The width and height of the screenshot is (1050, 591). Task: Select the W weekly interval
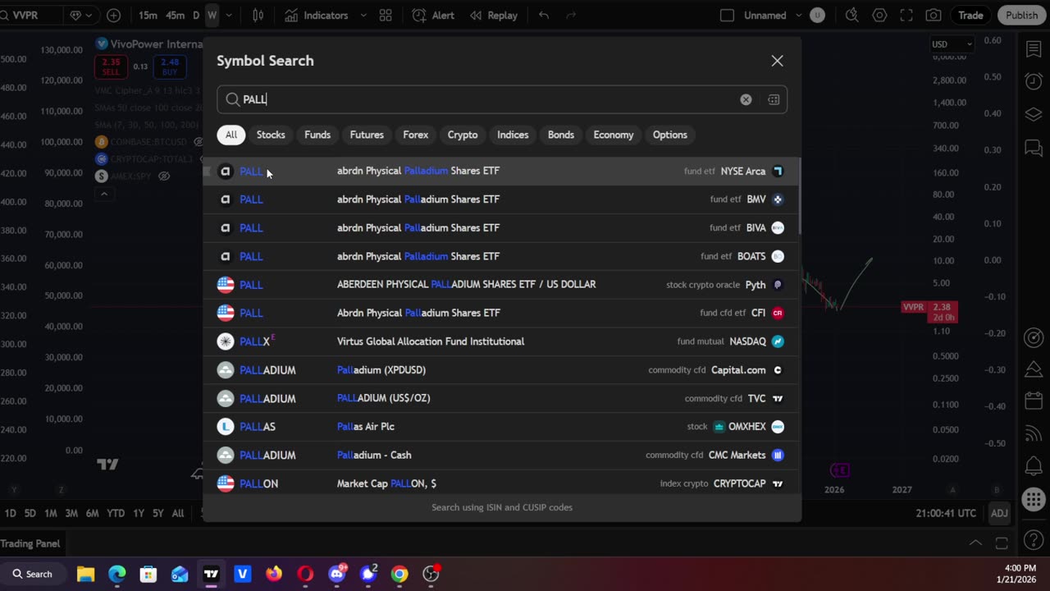pos(212,15)
